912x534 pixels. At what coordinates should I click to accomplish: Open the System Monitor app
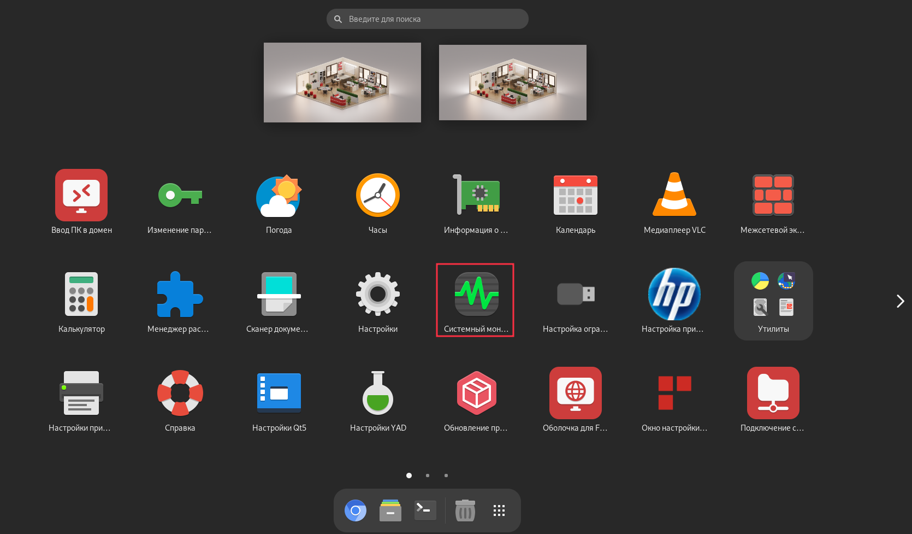click(476, 295)
